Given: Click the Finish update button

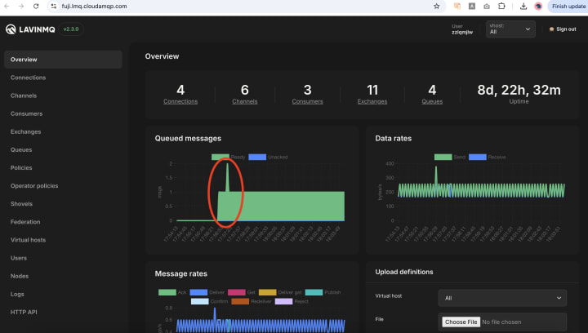Looking at the screenshot, I should click(568, 6).
